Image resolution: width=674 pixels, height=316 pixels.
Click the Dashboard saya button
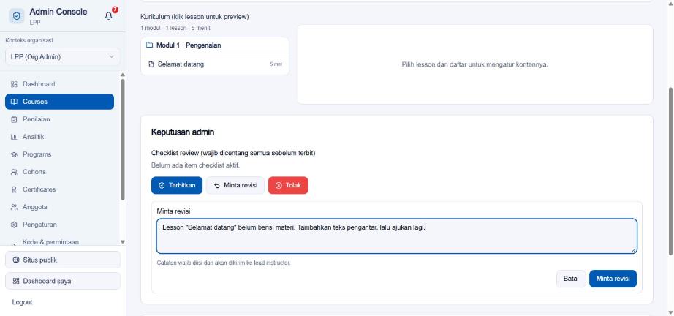(63, 281)
